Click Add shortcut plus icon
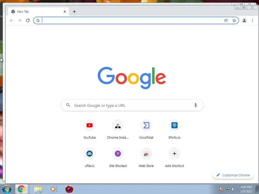 175,154
